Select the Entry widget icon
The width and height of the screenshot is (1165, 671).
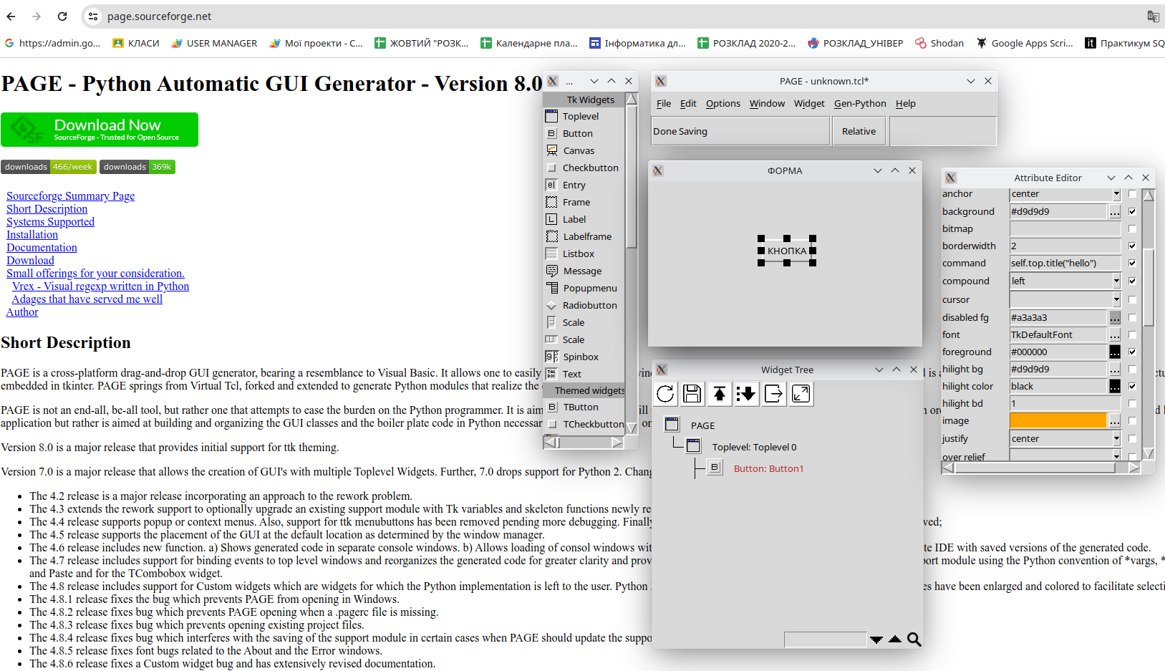click(x=551, y=185)
